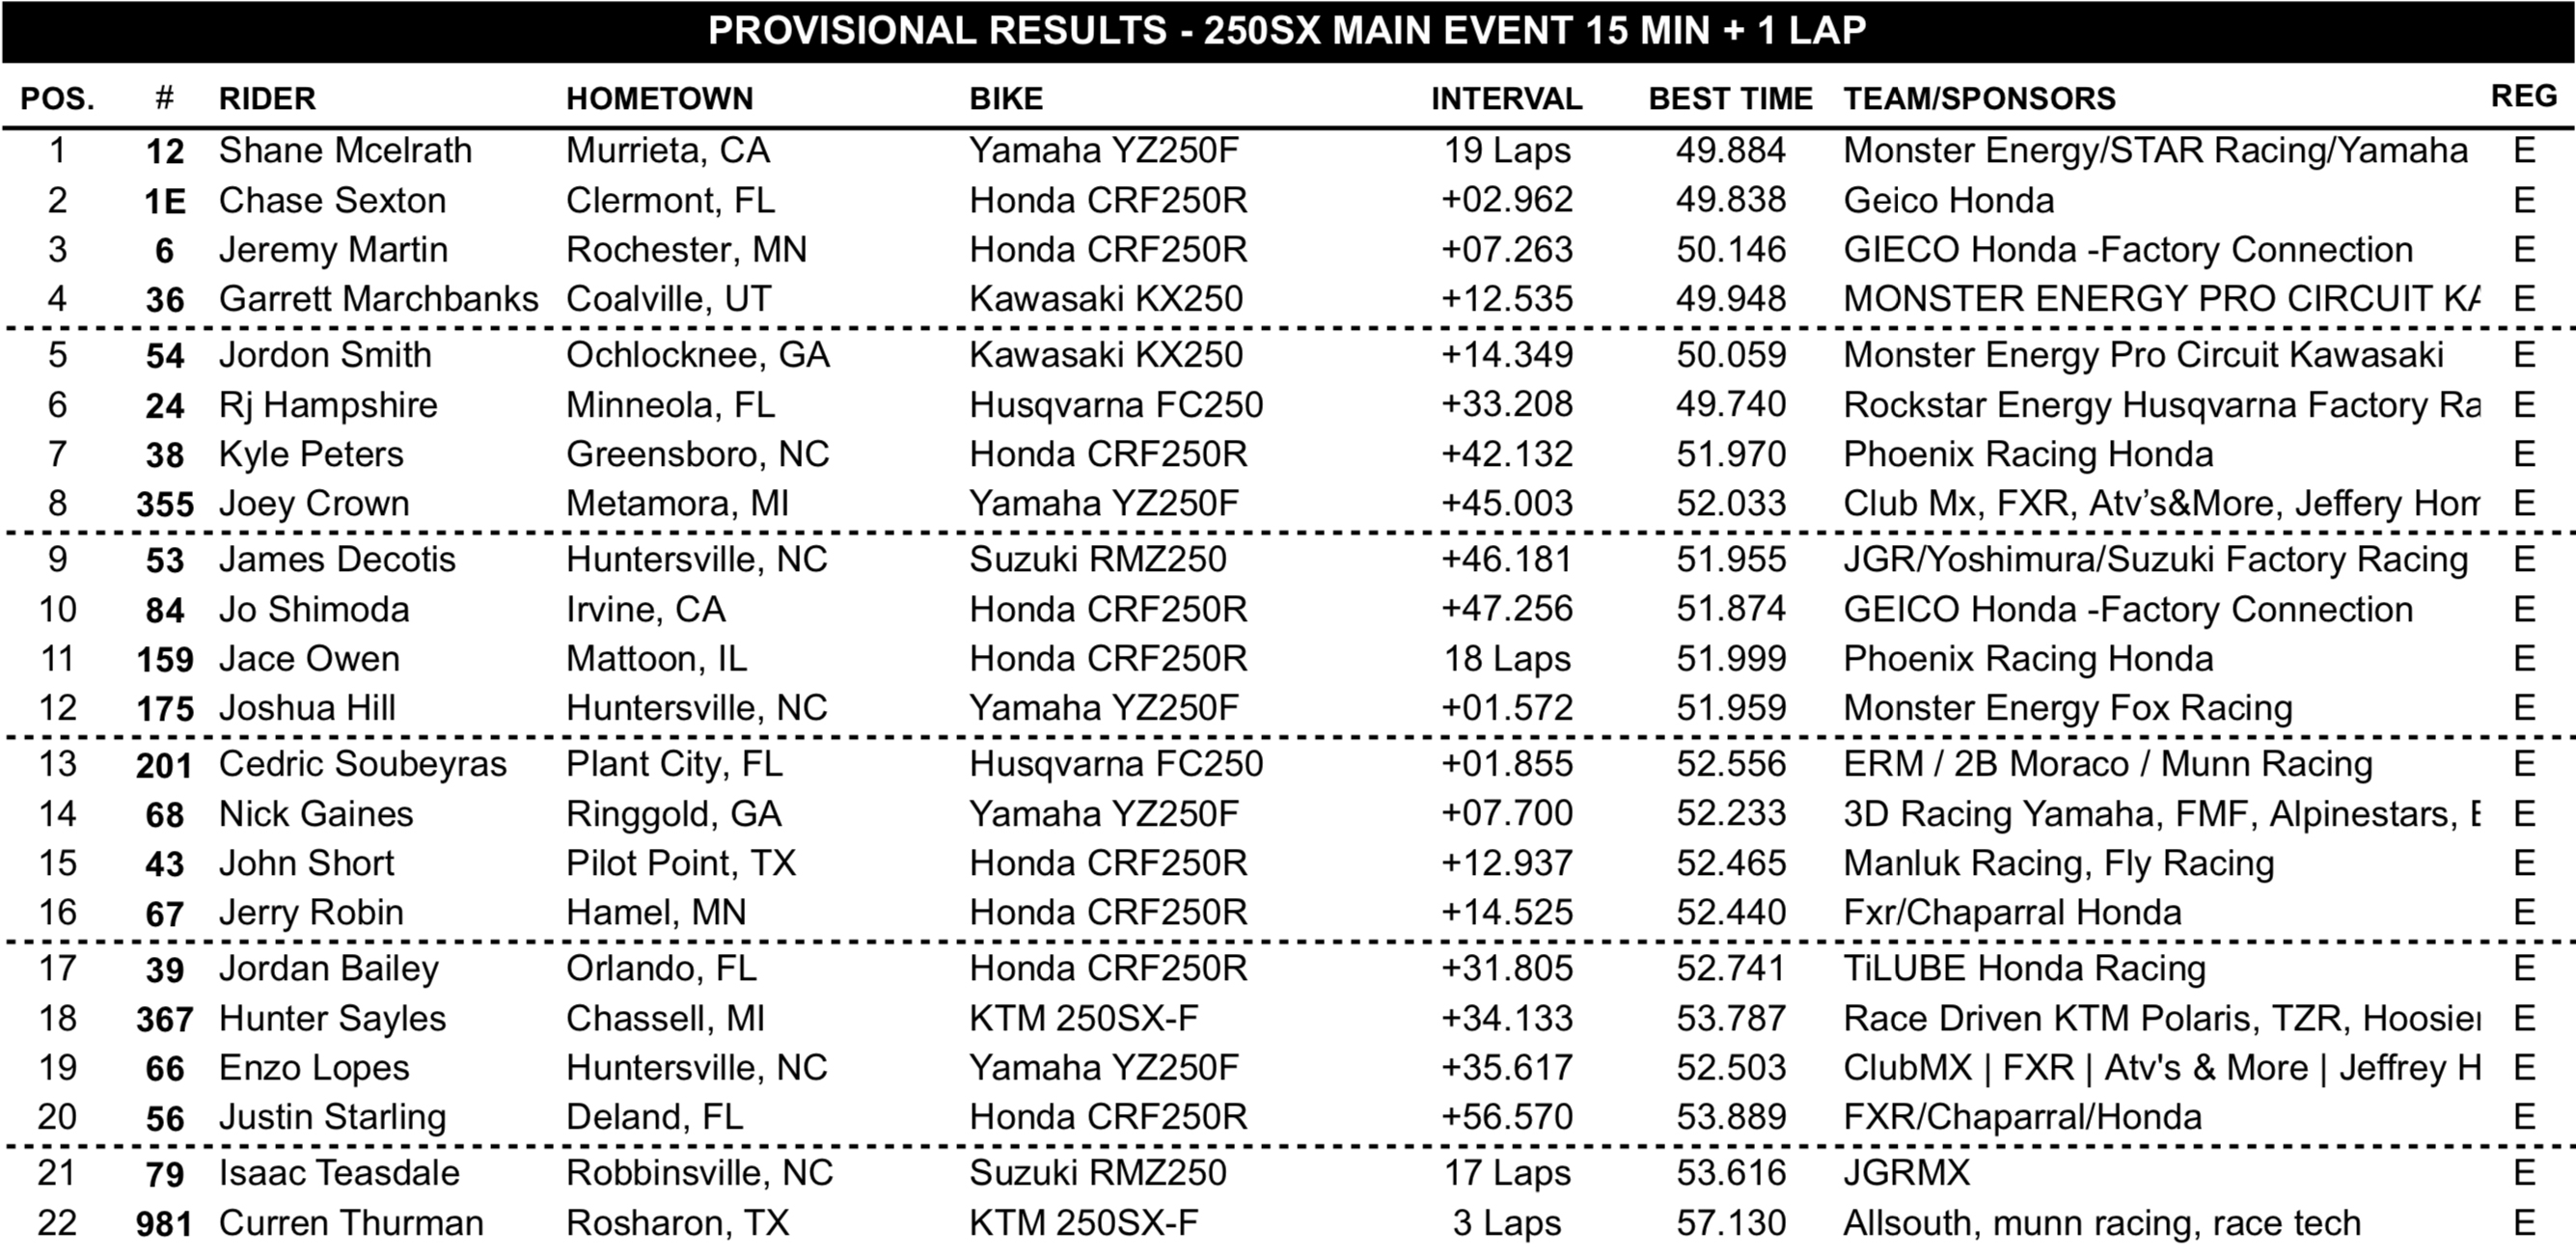Click bike number 36 for Marchbanks
This screenshot has width=2576, height=1256.
pos(165,300)
